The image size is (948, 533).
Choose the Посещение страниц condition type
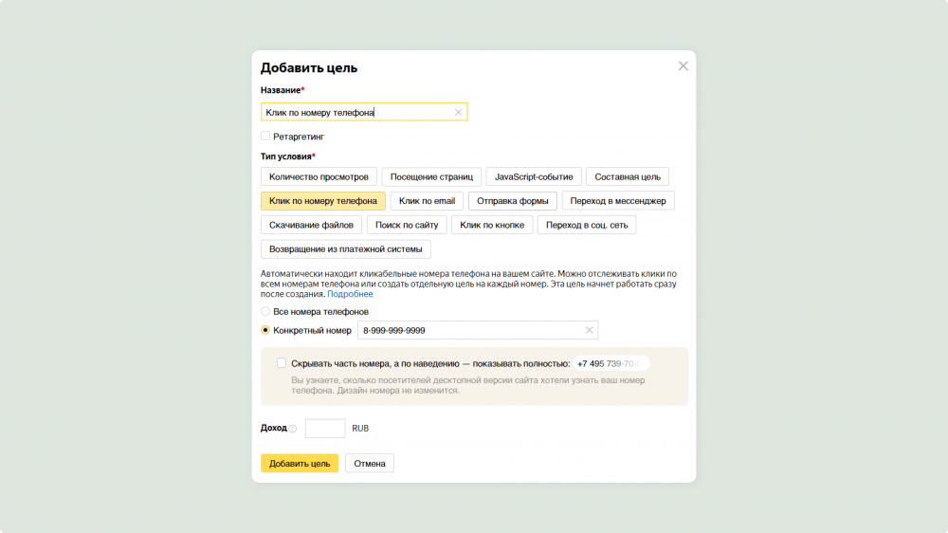click(x=431, y=176)
